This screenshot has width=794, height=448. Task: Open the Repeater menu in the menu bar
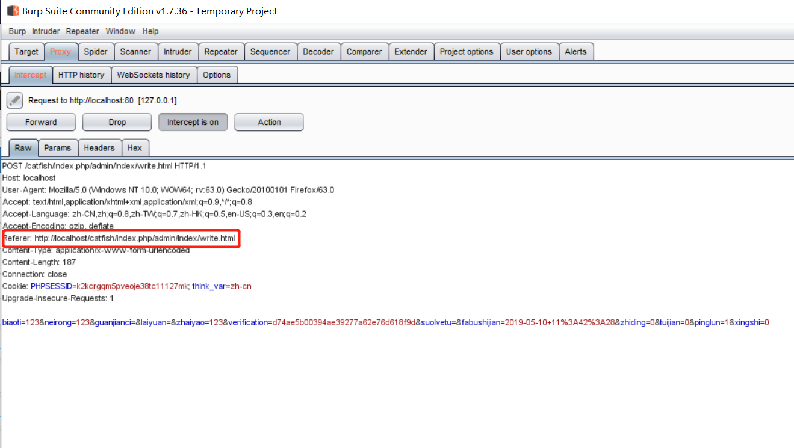[82, 31]
